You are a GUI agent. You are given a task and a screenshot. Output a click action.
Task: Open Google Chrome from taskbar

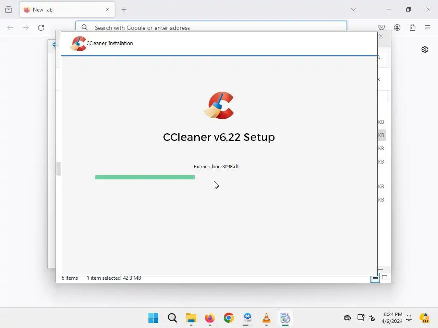point(229,318)
